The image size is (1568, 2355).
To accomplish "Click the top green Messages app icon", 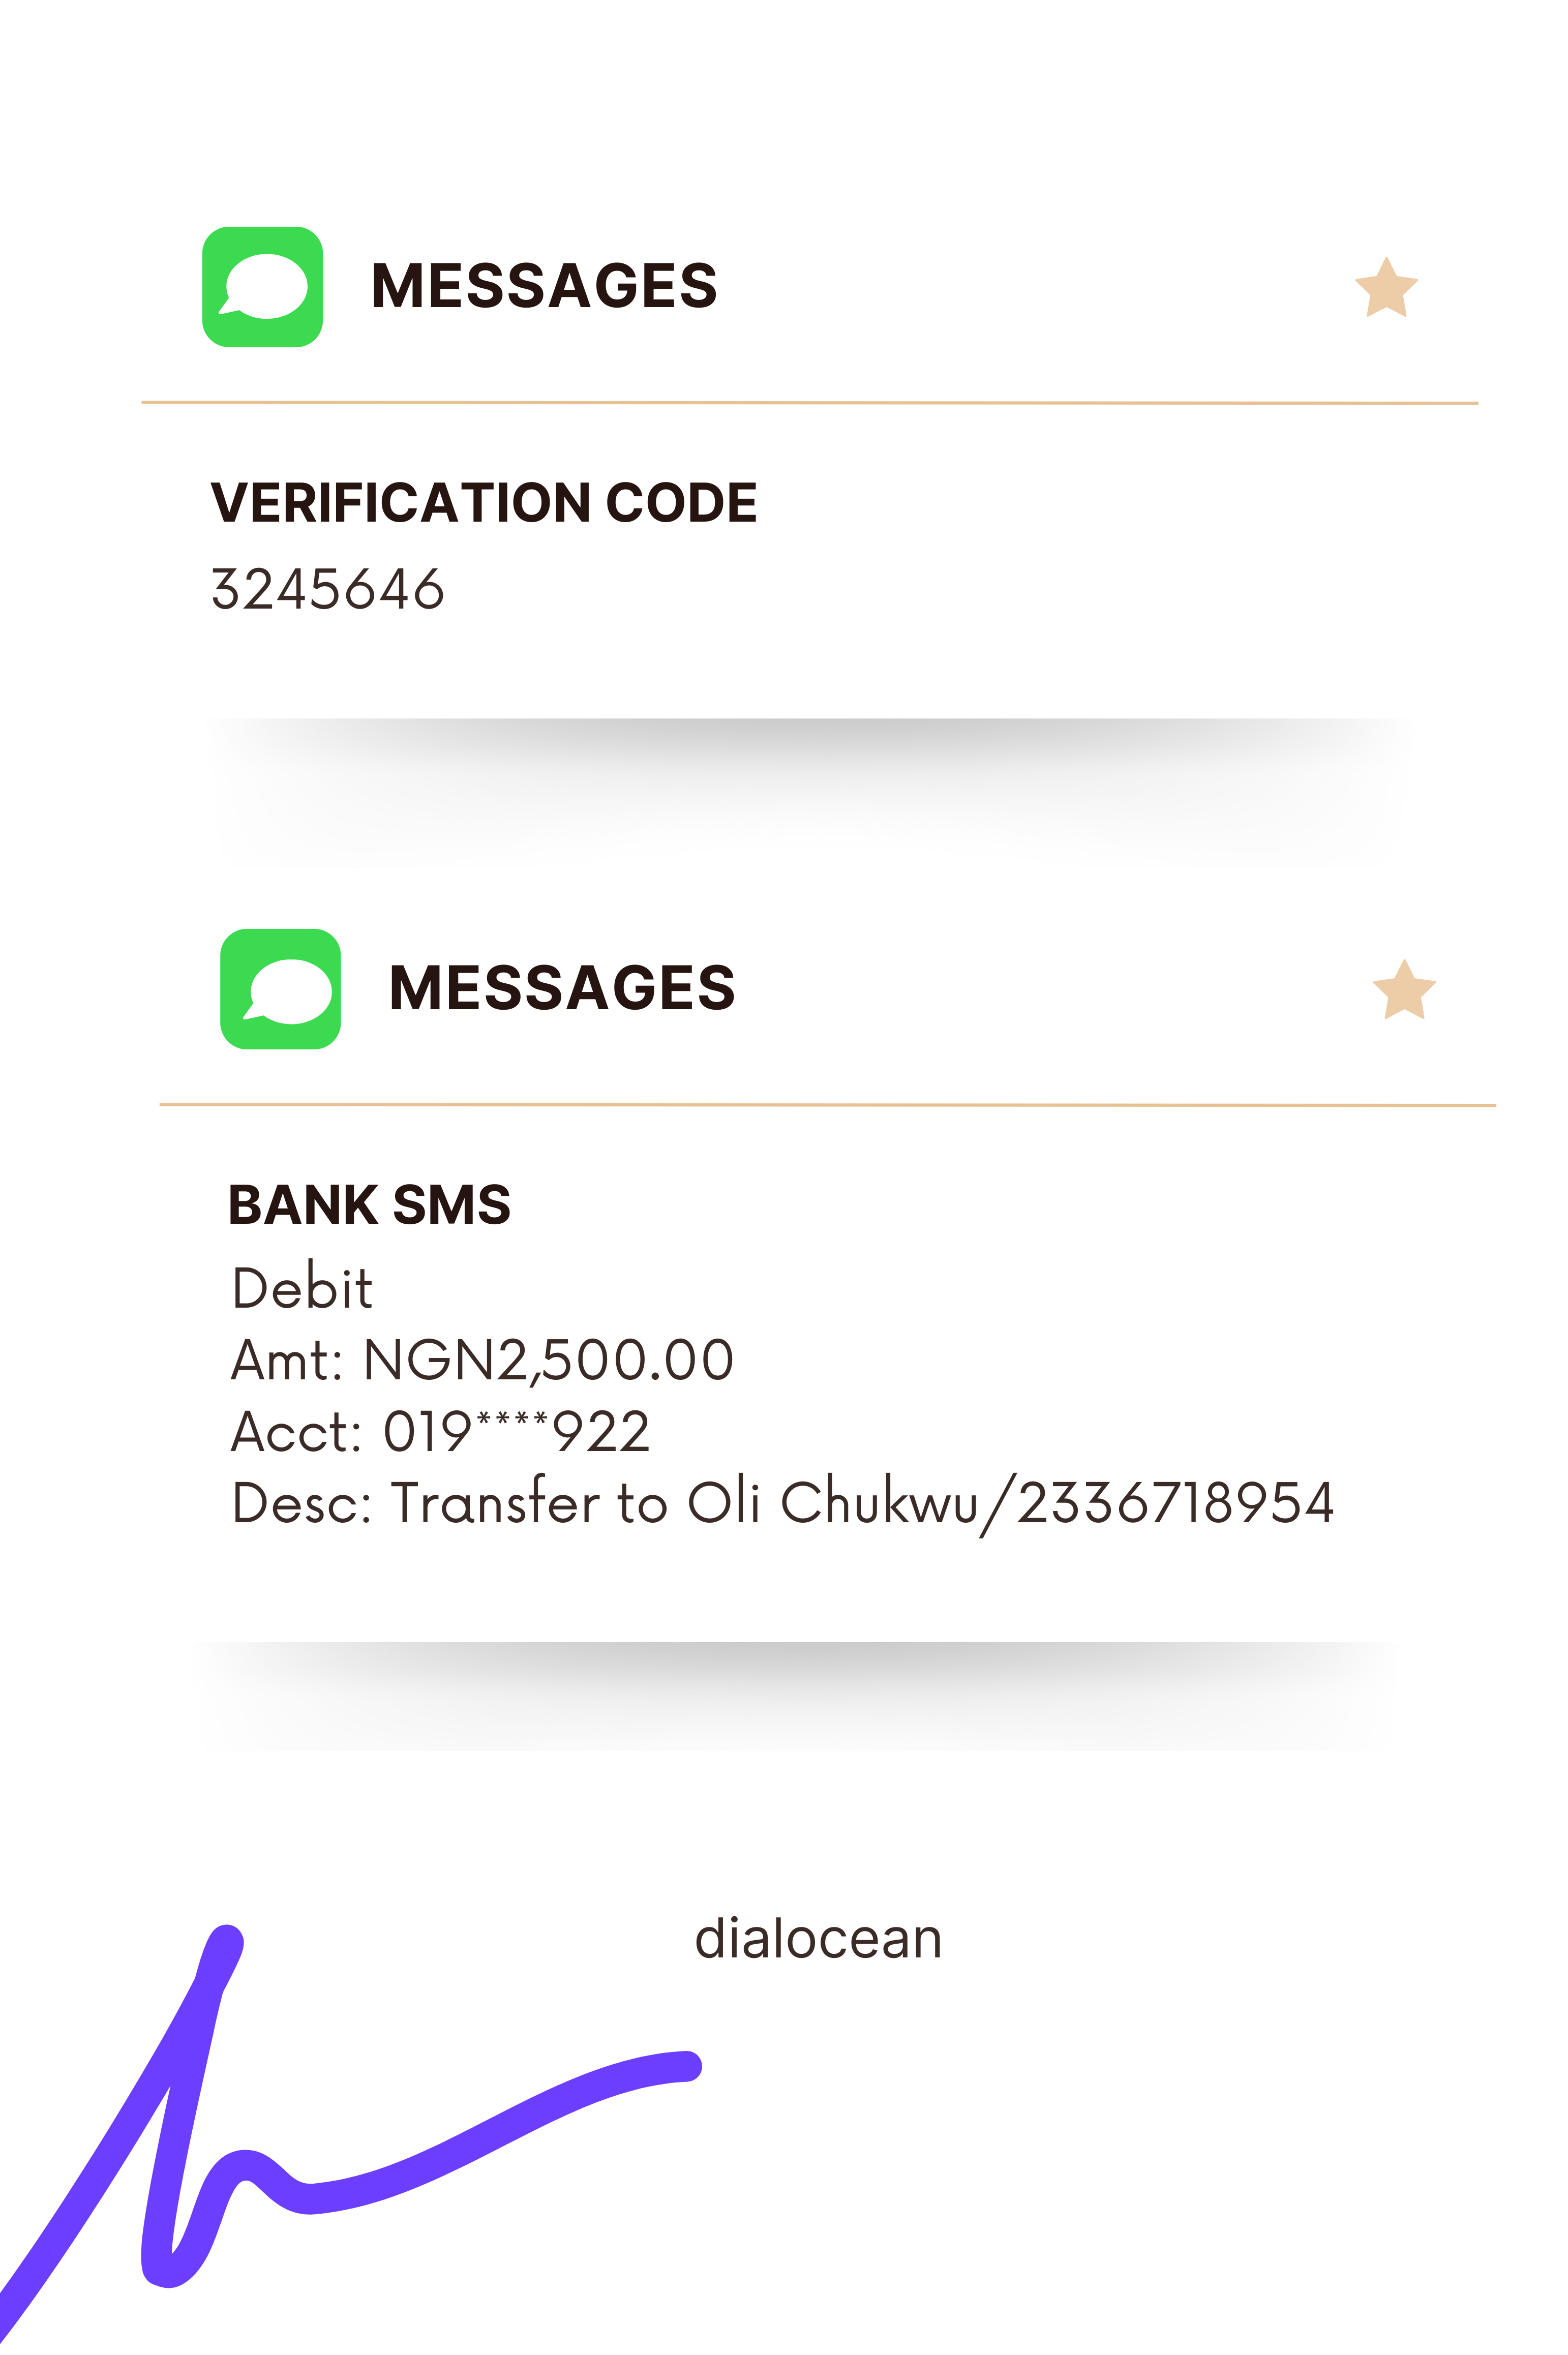I will 262,286.
